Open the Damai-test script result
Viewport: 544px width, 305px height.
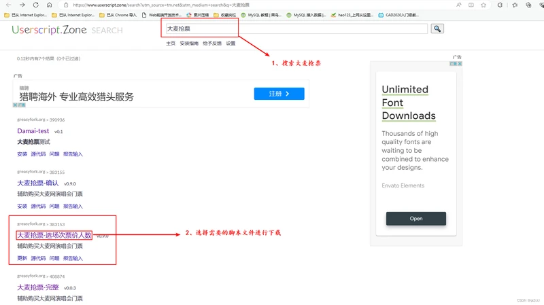tap(33, 130)
